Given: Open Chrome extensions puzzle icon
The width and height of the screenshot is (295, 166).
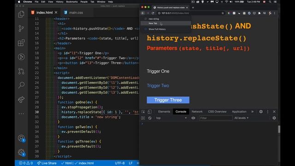Looking at the screenshot, I should point(259,13).
